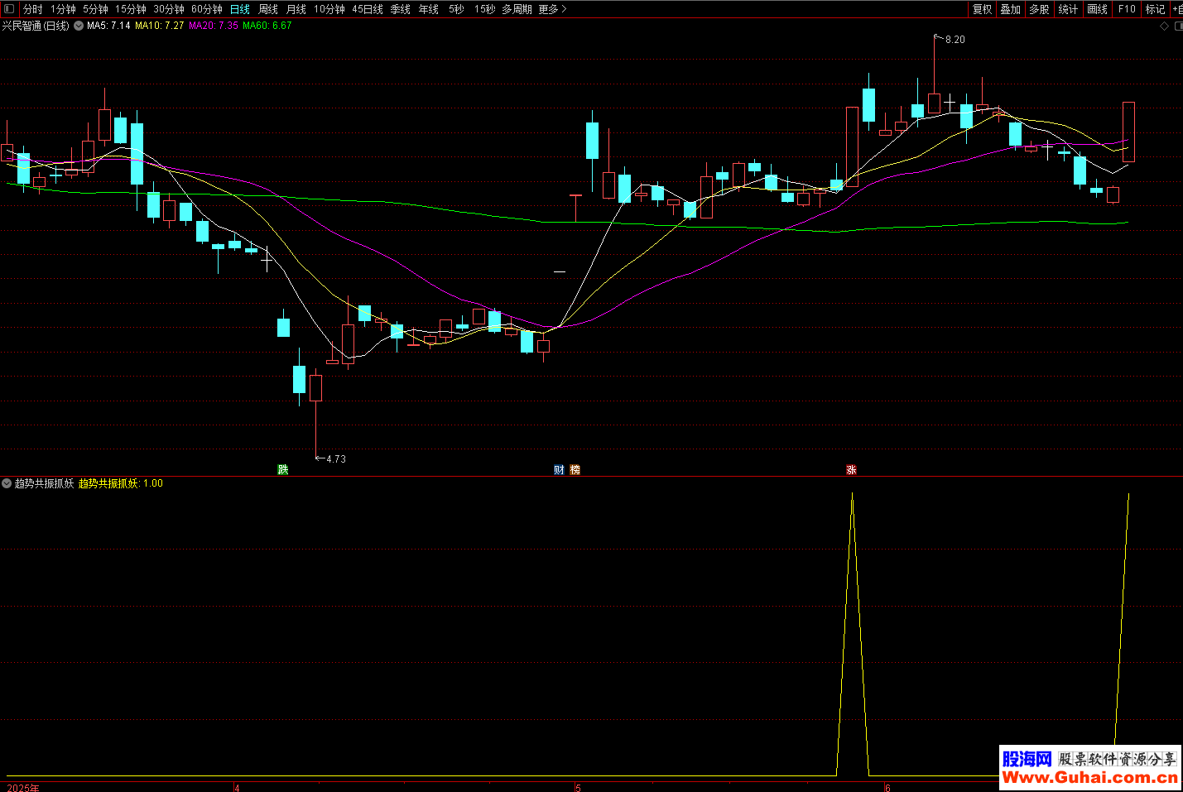The image size is (1183, 792).
Task: Click the 涨 marker below the chart
Action: coord(851,470)
